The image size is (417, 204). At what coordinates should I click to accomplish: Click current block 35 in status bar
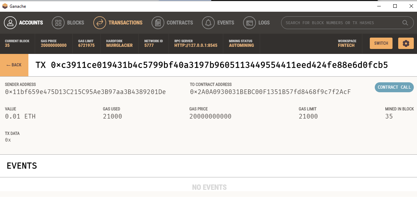(7, 45)
